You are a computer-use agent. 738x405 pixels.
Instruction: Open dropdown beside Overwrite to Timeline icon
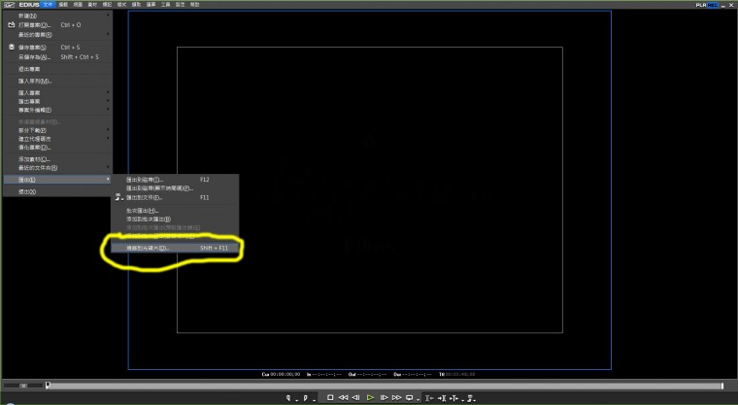click(461, 400)
